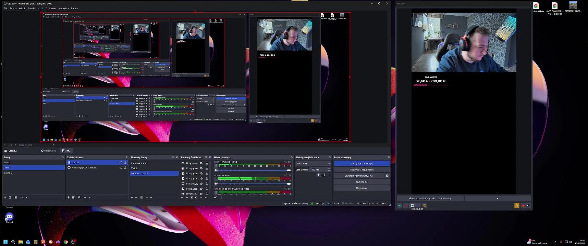The height and width of the screenshot is (246, 588).
Task: Delete the scene transition with trash icon
Action: tap(324, 175)
